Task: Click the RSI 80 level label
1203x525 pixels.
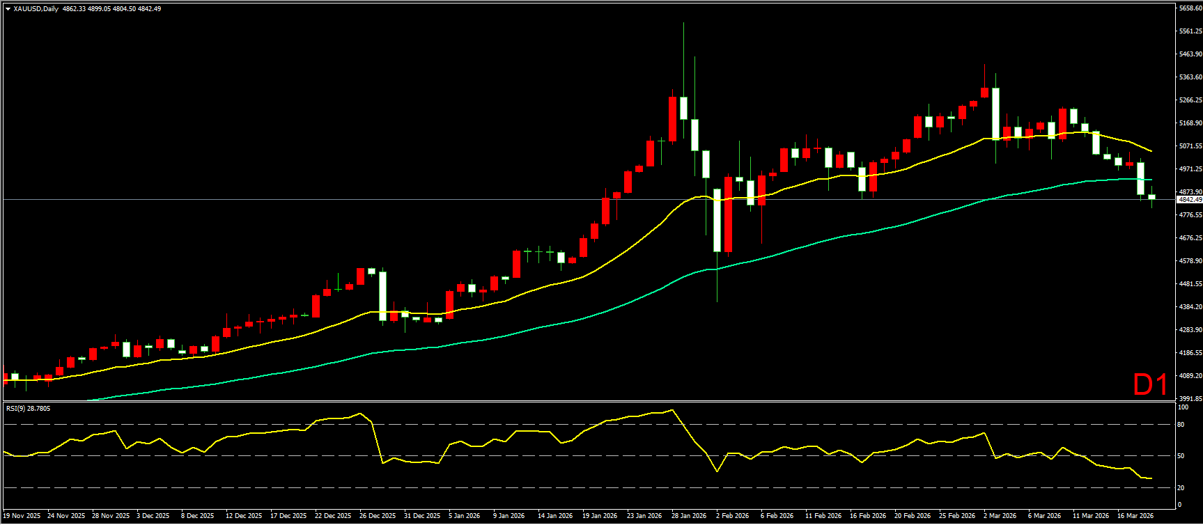Action: [x=1181, y=424]
